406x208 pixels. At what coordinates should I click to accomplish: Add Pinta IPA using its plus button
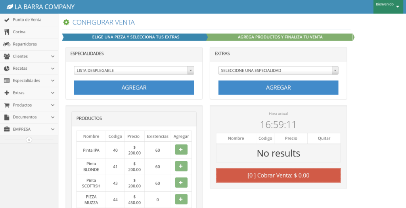(181, 150)
